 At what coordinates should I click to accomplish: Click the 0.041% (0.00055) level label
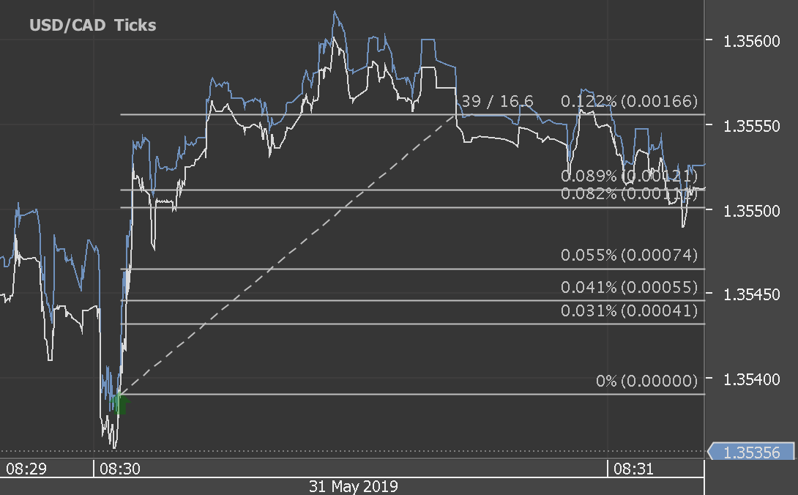coord(629,287)
